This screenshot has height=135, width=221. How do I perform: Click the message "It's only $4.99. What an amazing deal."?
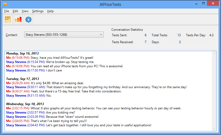point(57,83)
